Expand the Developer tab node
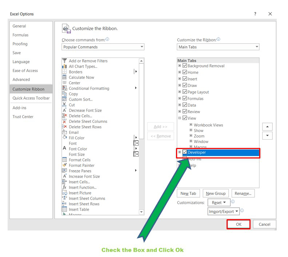This screenshot has width=288, height=257. (x=180, y=152)
